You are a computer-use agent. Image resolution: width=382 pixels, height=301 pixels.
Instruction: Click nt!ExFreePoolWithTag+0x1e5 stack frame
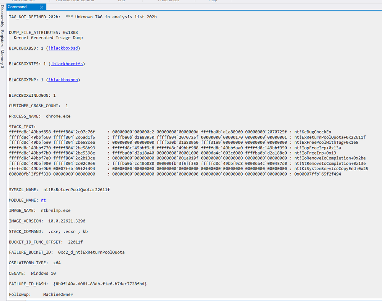click(x=326, y=142)
